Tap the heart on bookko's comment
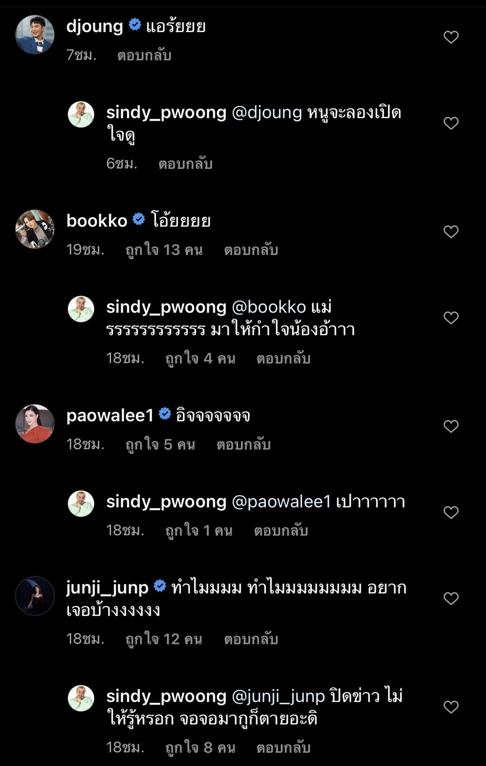The width and height of the screenshot is (486, 766). coord(451,232)
